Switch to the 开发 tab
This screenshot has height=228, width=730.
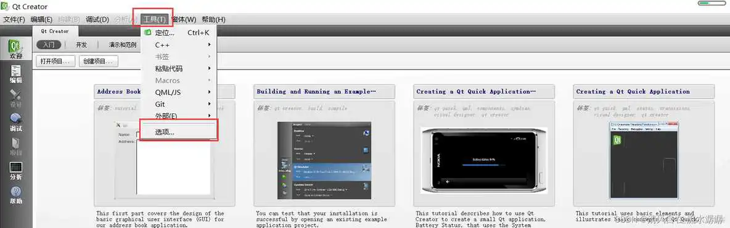[x=81, y=44]
